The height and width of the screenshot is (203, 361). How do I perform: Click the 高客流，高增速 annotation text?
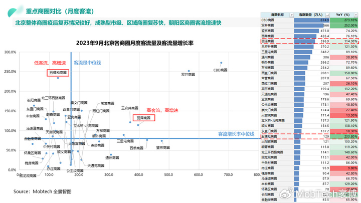click(162, 110)
